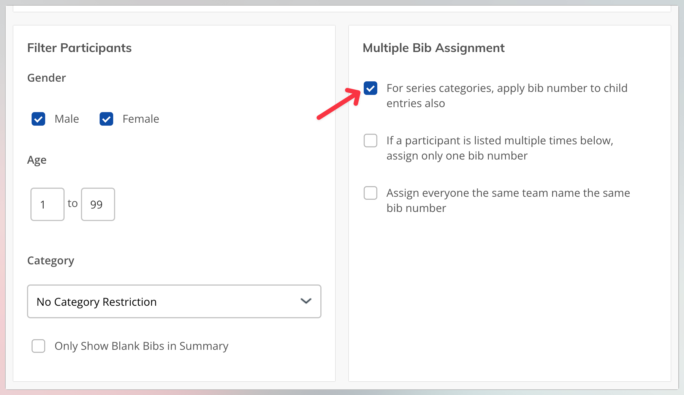Screen dimensions: 684x395
Task: Expand the No Category Restriction selector
Action: (174, 301)
